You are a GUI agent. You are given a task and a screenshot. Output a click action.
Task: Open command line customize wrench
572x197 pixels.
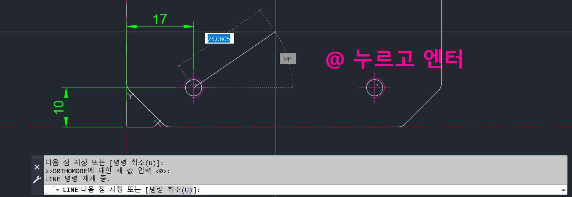(x=37, y=180)
